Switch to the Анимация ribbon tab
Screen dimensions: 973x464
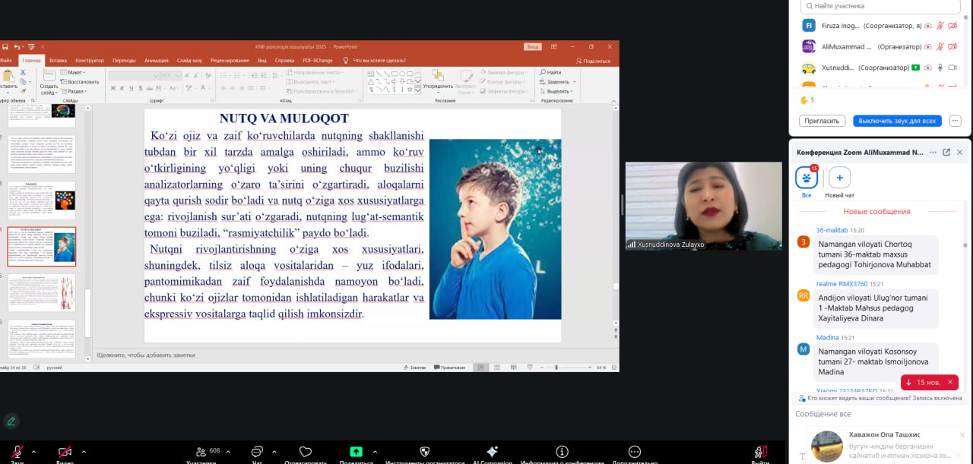click(x=157, y=61)
